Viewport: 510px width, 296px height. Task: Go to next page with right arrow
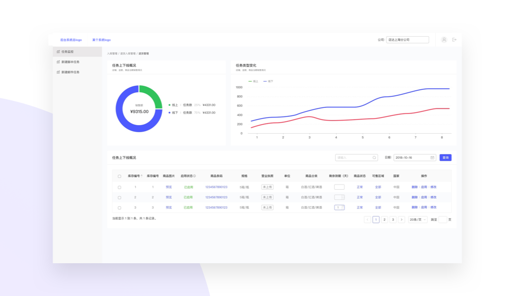click(x=401, y=220)
